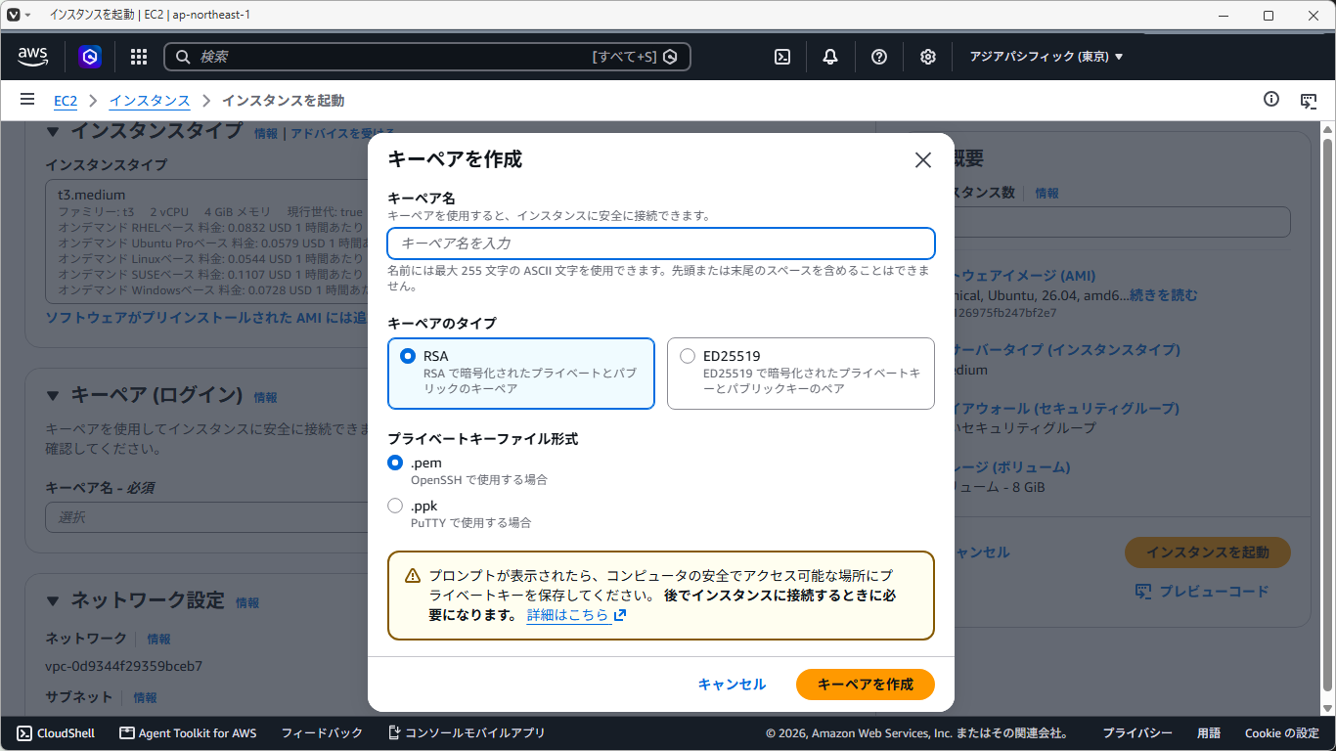Go to インスタンス breadcrumb

coord(150,101)
